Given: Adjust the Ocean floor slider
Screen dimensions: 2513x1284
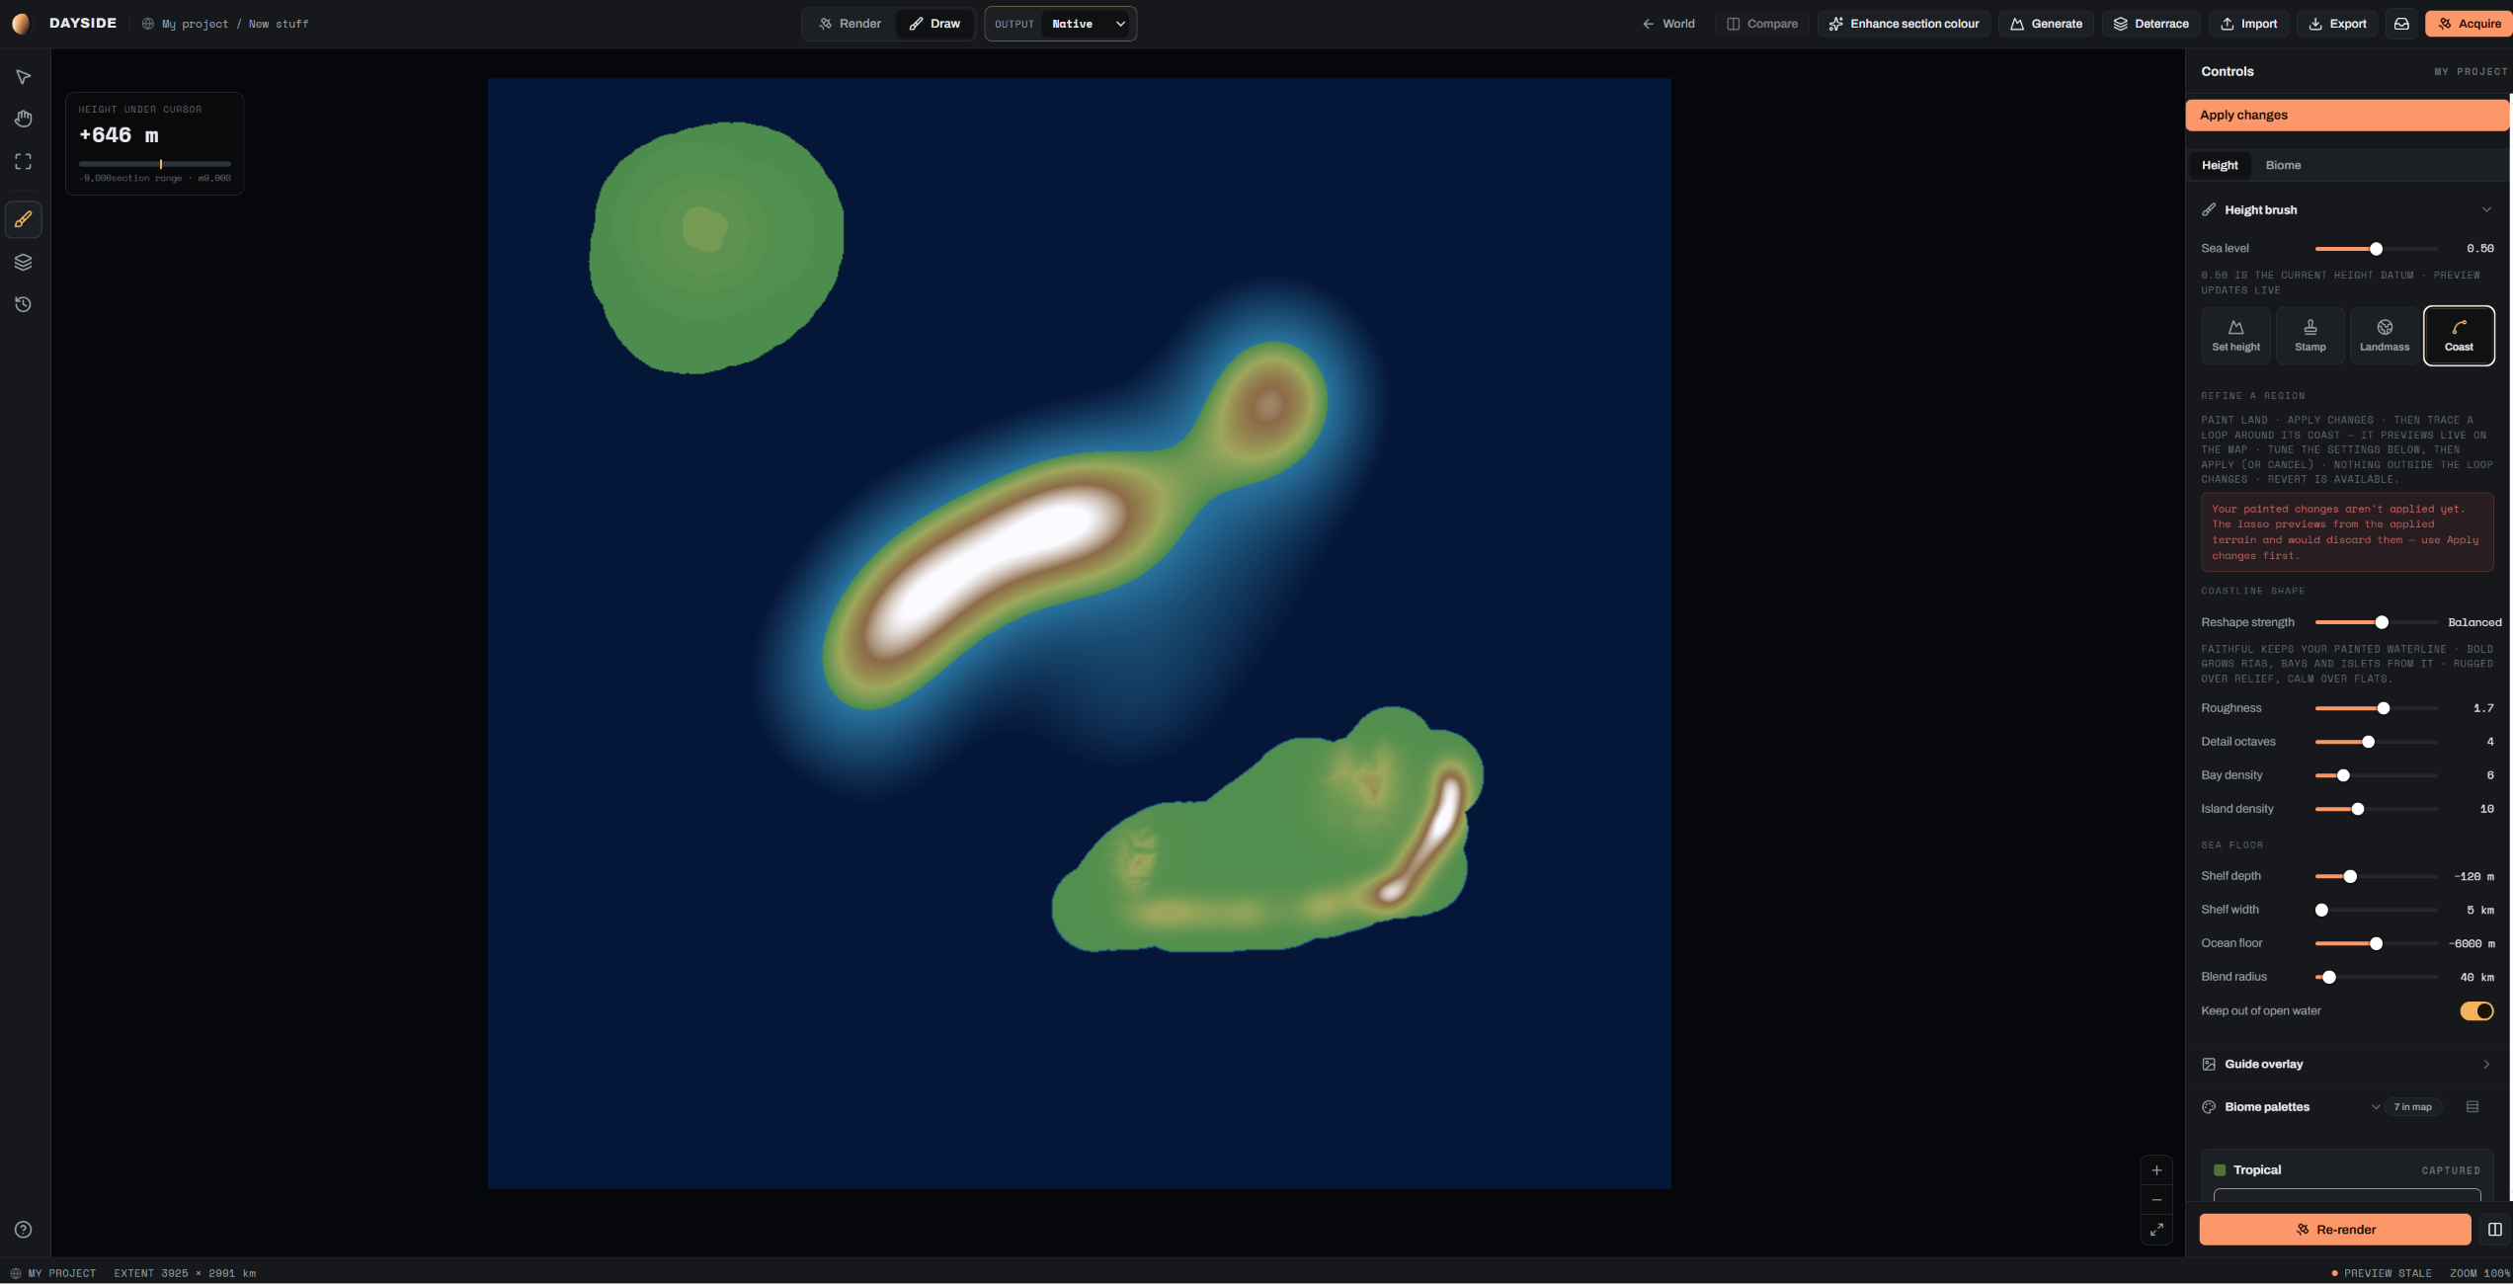Looking at the screenshot, I should point(2376,943).
